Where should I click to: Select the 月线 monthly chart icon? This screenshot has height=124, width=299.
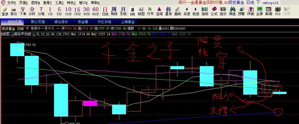123,11
